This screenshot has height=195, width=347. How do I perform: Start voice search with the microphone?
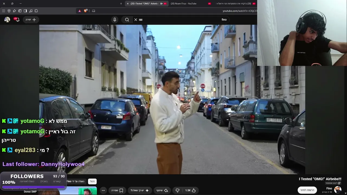[115, 19]
